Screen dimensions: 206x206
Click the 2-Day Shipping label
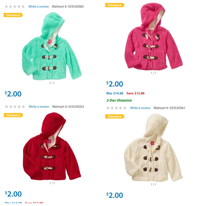pyautogui.click(x=119, y=100)
